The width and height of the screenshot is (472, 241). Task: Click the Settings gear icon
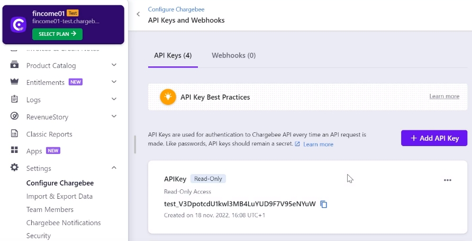pyautogui.click(x=14, y=168)
